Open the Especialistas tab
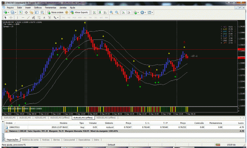Viewport: 247px width, 148px height. tap(84, 140)
